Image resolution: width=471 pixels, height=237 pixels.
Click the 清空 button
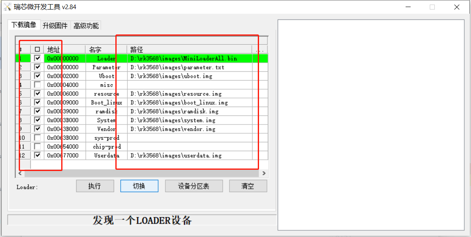[248, 186]
